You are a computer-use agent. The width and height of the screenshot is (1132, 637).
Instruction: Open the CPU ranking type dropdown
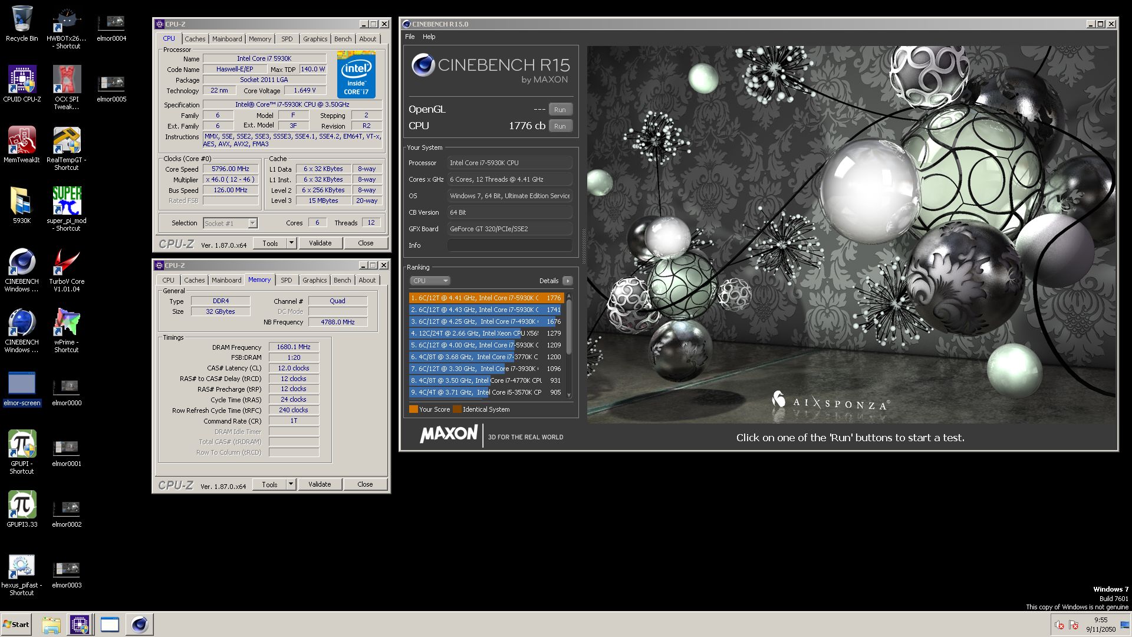click(430, 281)
